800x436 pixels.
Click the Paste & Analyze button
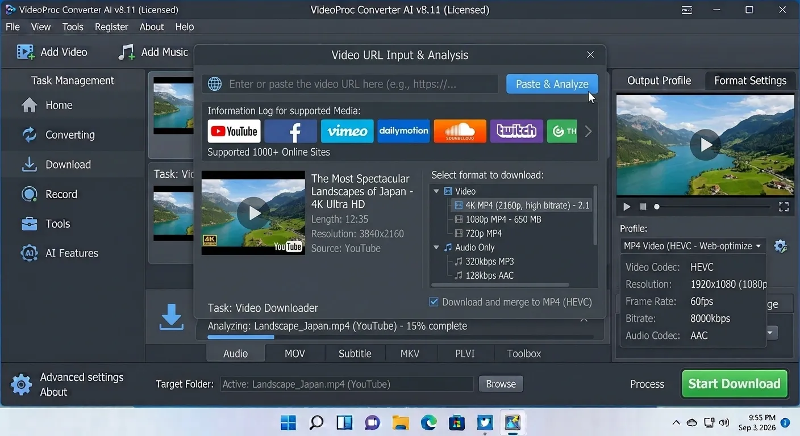(x=552, y=84)
